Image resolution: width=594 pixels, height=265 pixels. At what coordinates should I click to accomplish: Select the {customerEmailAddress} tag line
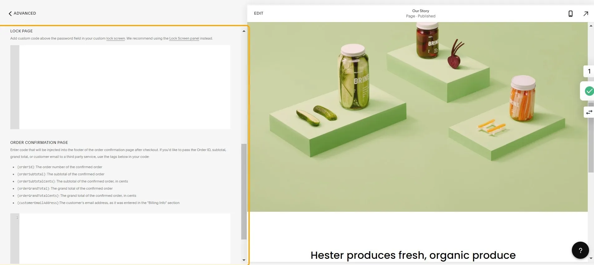(98, 203)
